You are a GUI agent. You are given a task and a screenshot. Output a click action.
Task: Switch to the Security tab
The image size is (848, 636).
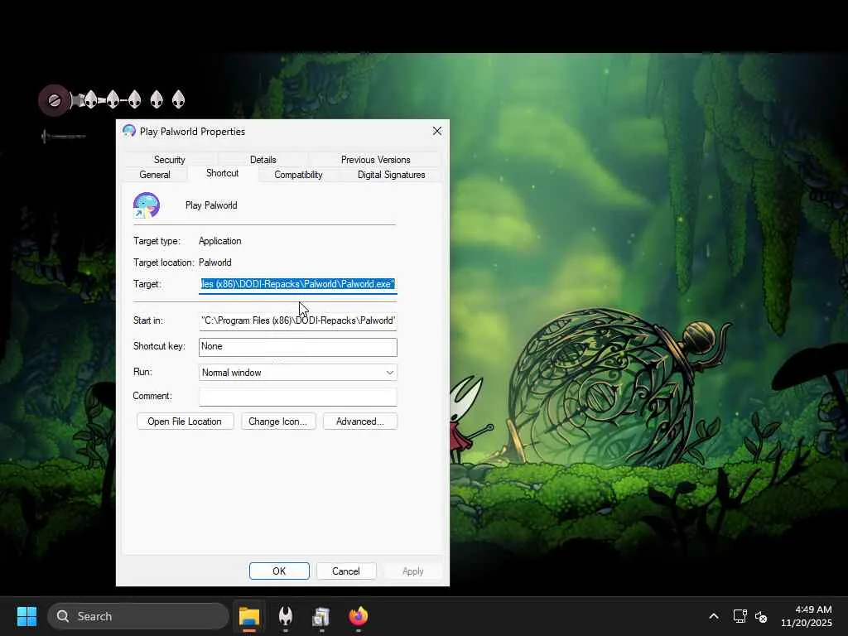pos(169,160)
